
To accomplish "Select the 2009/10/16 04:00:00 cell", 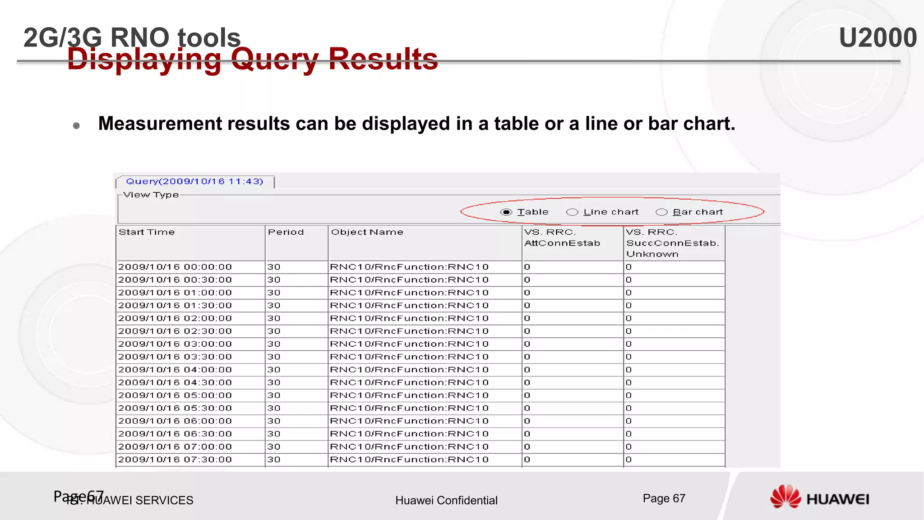I will click(190, 370).
